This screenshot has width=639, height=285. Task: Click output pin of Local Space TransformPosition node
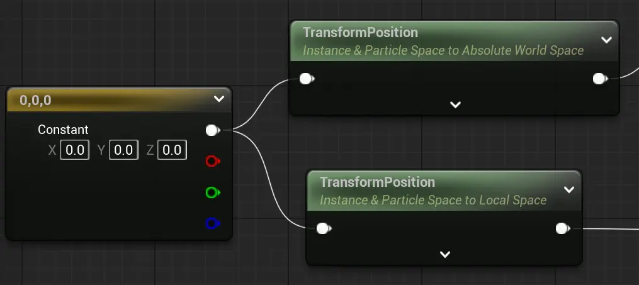(562, 228)
